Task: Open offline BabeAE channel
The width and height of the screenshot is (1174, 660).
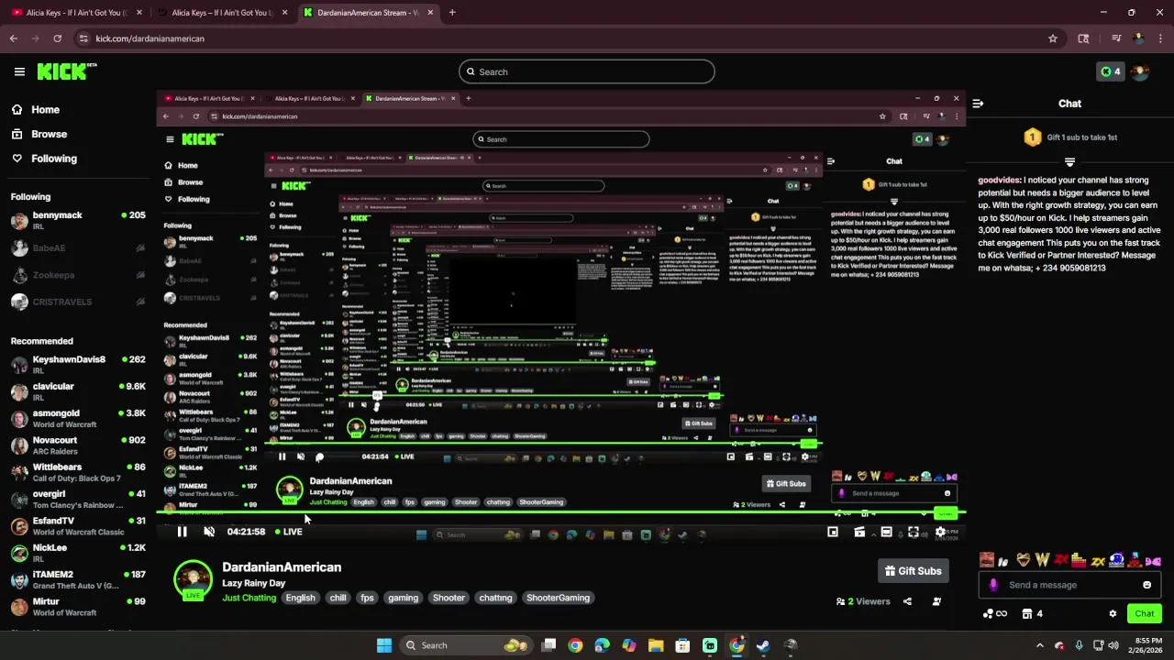Action: (x=78, y=247)
